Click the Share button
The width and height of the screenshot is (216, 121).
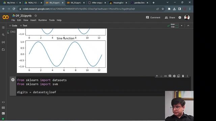(x=170, y=17)
